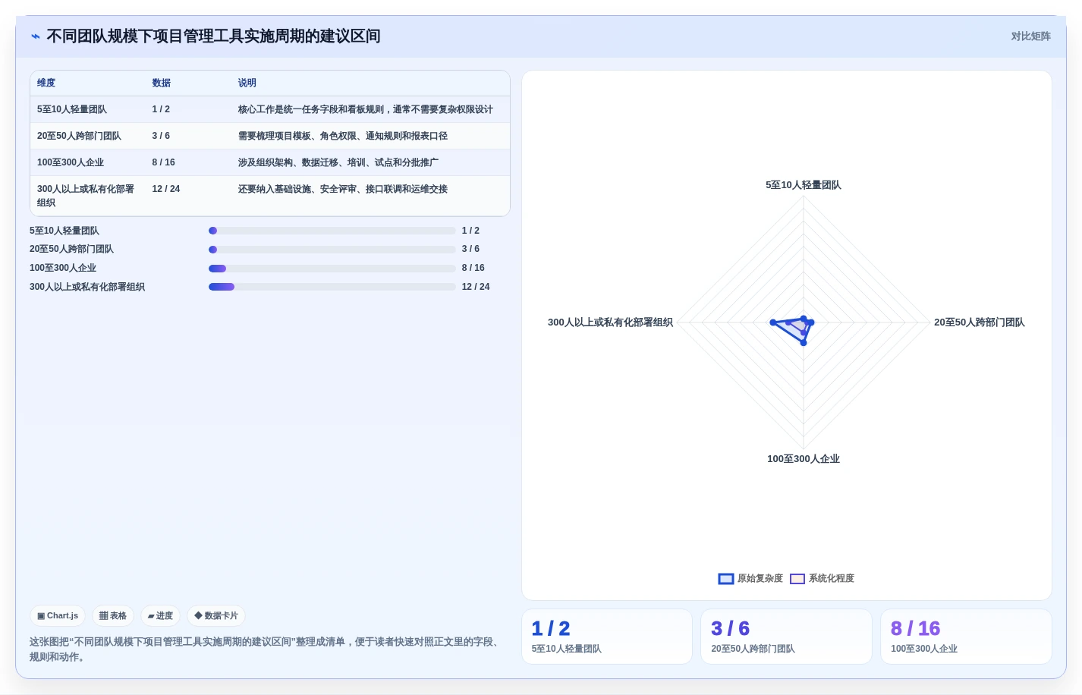Image resolution: width=1082 pixels, height=695 pixels.
Task: Click the footer summary paragraph
Action: pos(265,649)
